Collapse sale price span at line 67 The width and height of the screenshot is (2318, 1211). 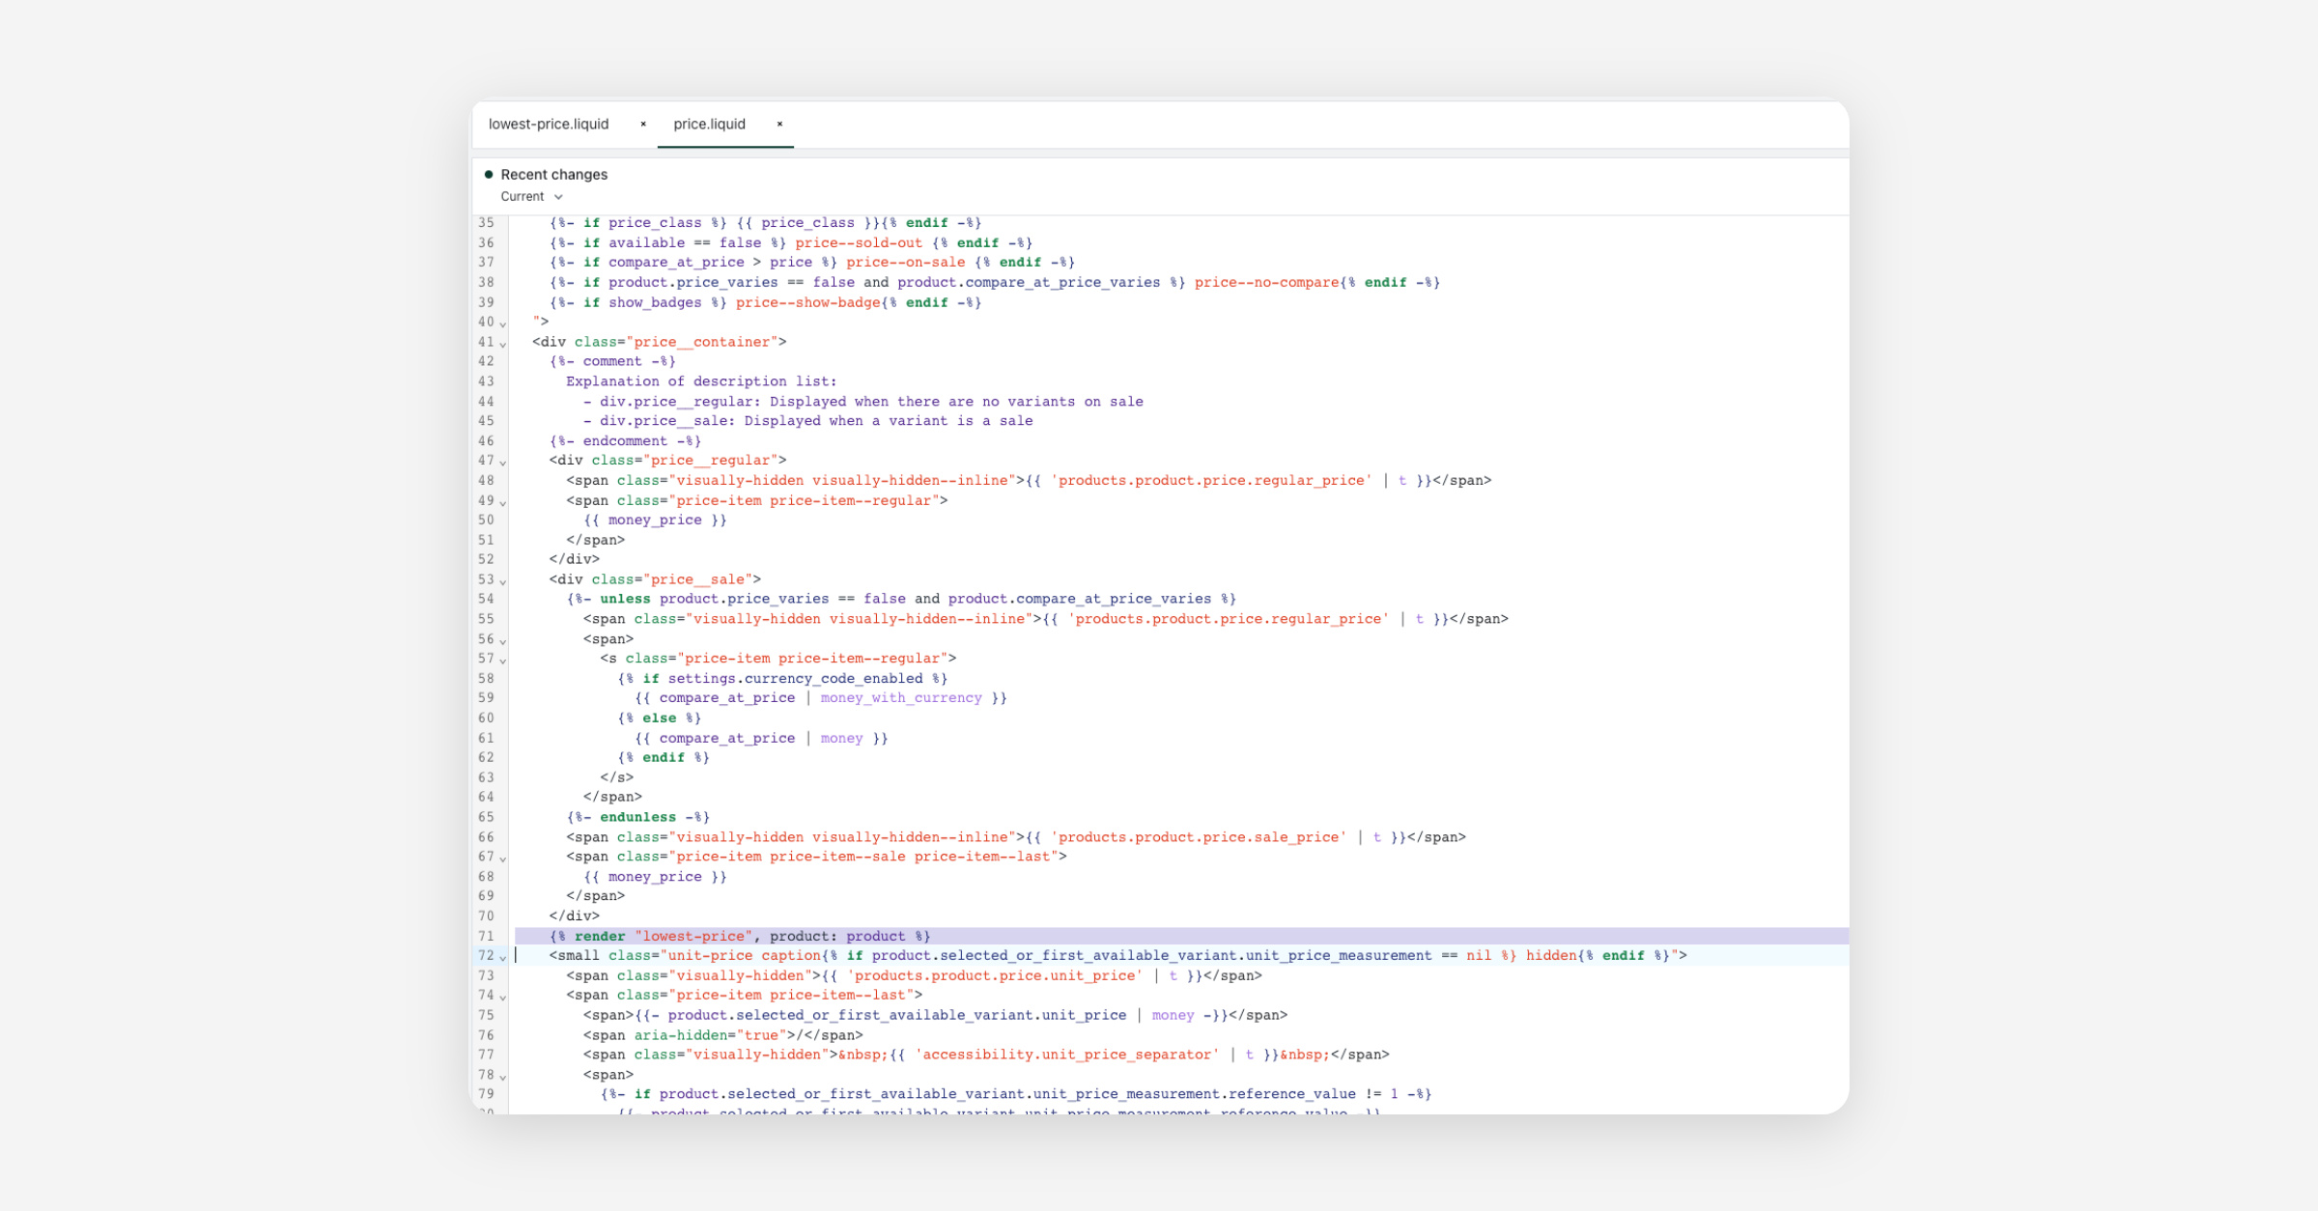point(503,859)
